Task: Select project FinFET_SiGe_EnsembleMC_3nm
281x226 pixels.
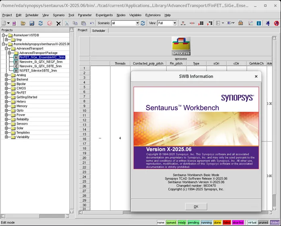Action: 42,58
